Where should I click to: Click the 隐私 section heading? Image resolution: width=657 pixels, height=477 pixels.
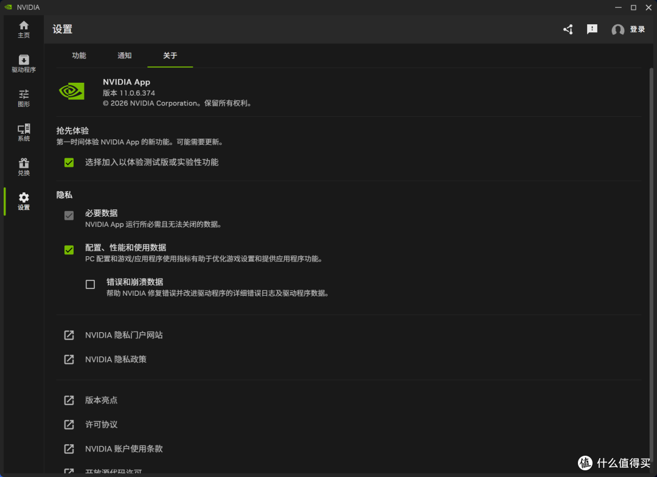pyautogui.click(x=64, y=195)
